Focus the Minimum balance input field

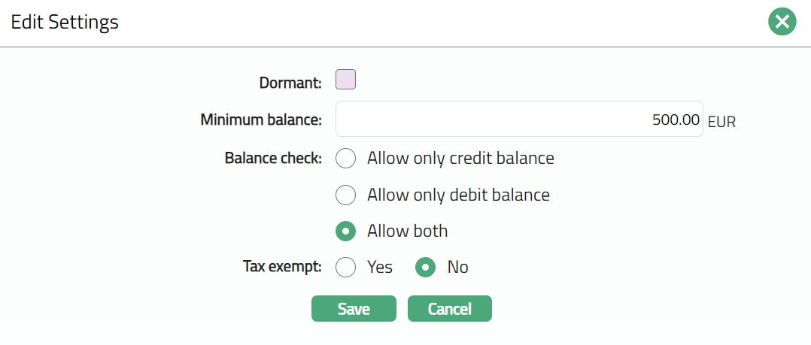click(519, 120)
